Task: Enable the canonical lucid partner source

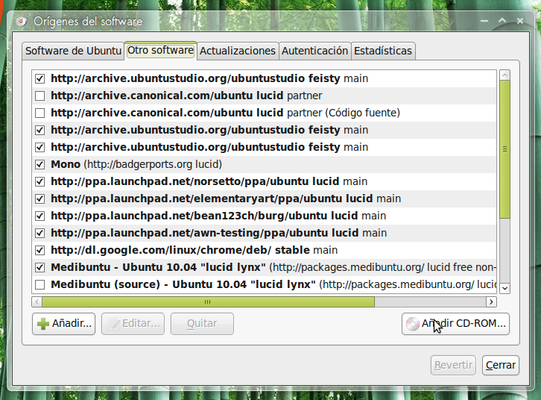Action: click(40, 96)
